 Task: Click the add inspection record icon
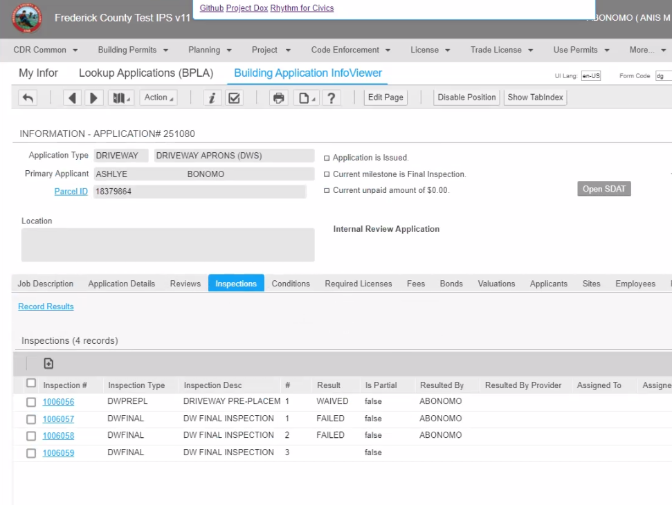click(48, 364)
